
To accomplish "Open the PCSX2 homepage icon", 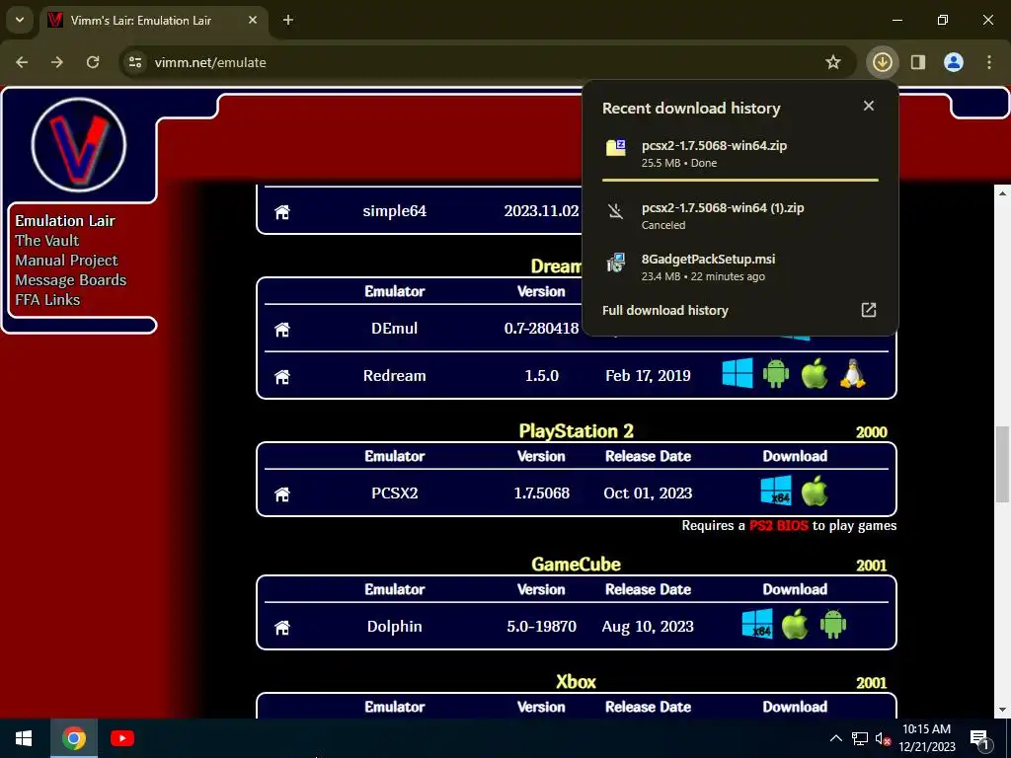I will [x=281, y=493].
